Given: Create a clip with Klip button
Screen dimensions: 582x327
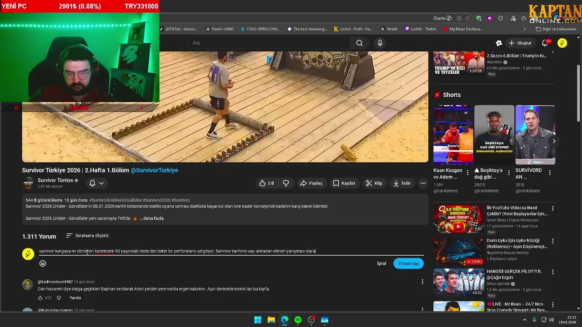Looking at the screenshot, I should 374,183.
